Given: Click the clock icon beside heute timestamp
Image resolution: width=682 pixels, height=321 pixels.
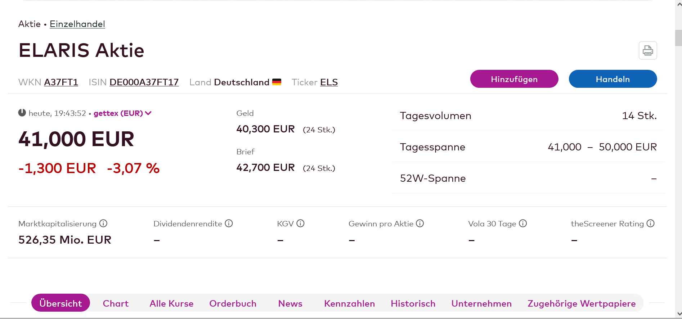Looking at the screenshot, I should tap(22, 113).
